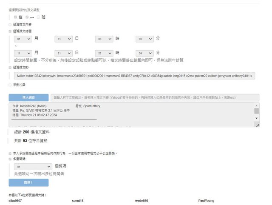Check the 噓 comment type checkbox

39,17
